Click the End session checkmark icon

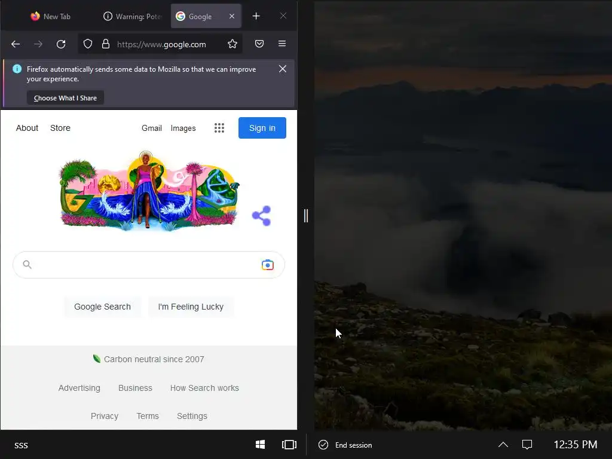(x=323, y=445)
